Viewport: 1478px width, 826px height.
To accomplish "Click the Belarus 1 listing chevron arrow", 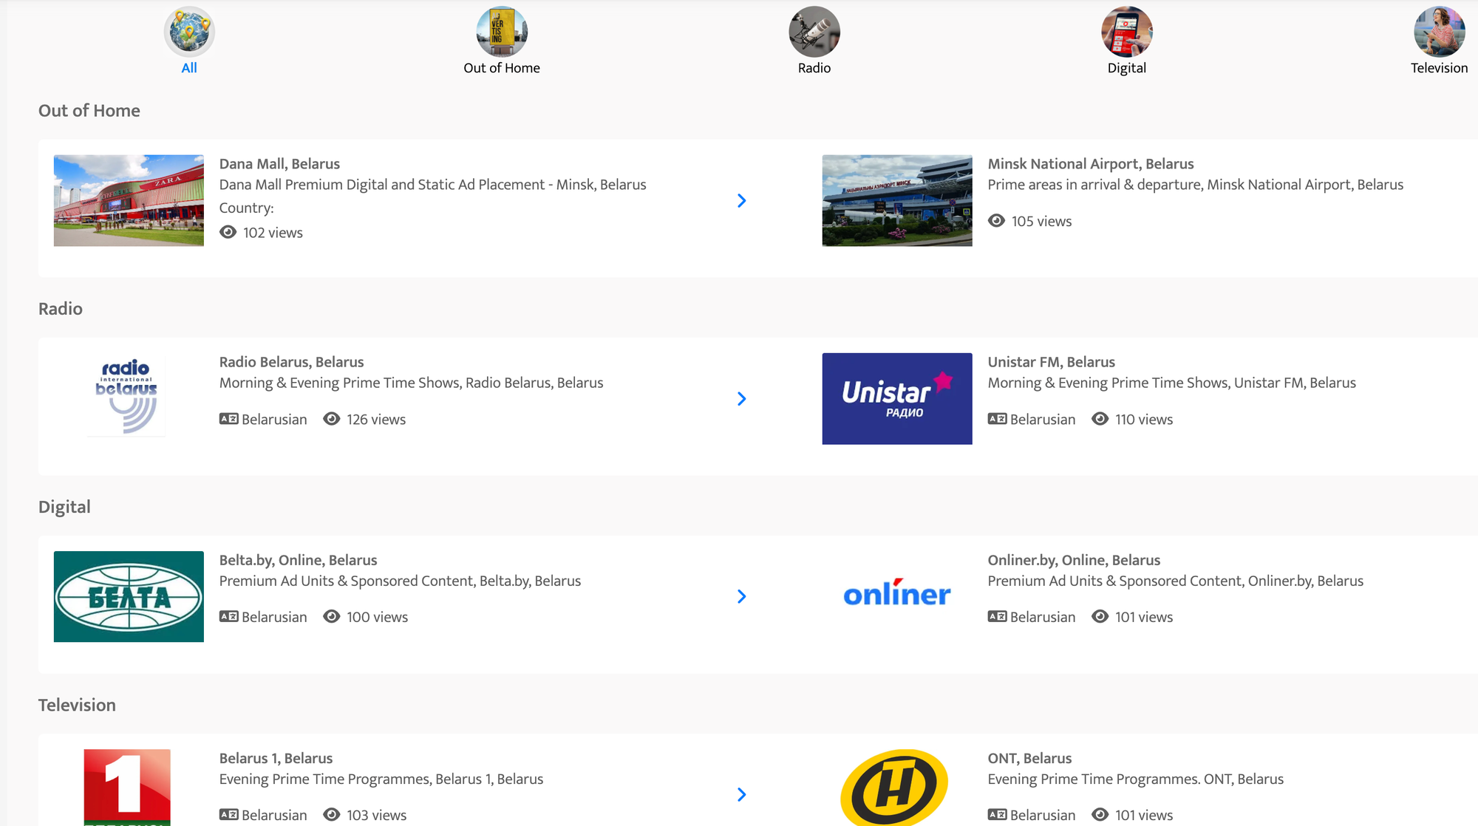I will [x=742, y=795].
